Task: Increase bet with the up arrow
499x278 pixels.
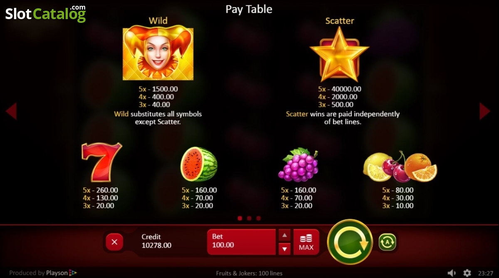Action: [284, 235]
